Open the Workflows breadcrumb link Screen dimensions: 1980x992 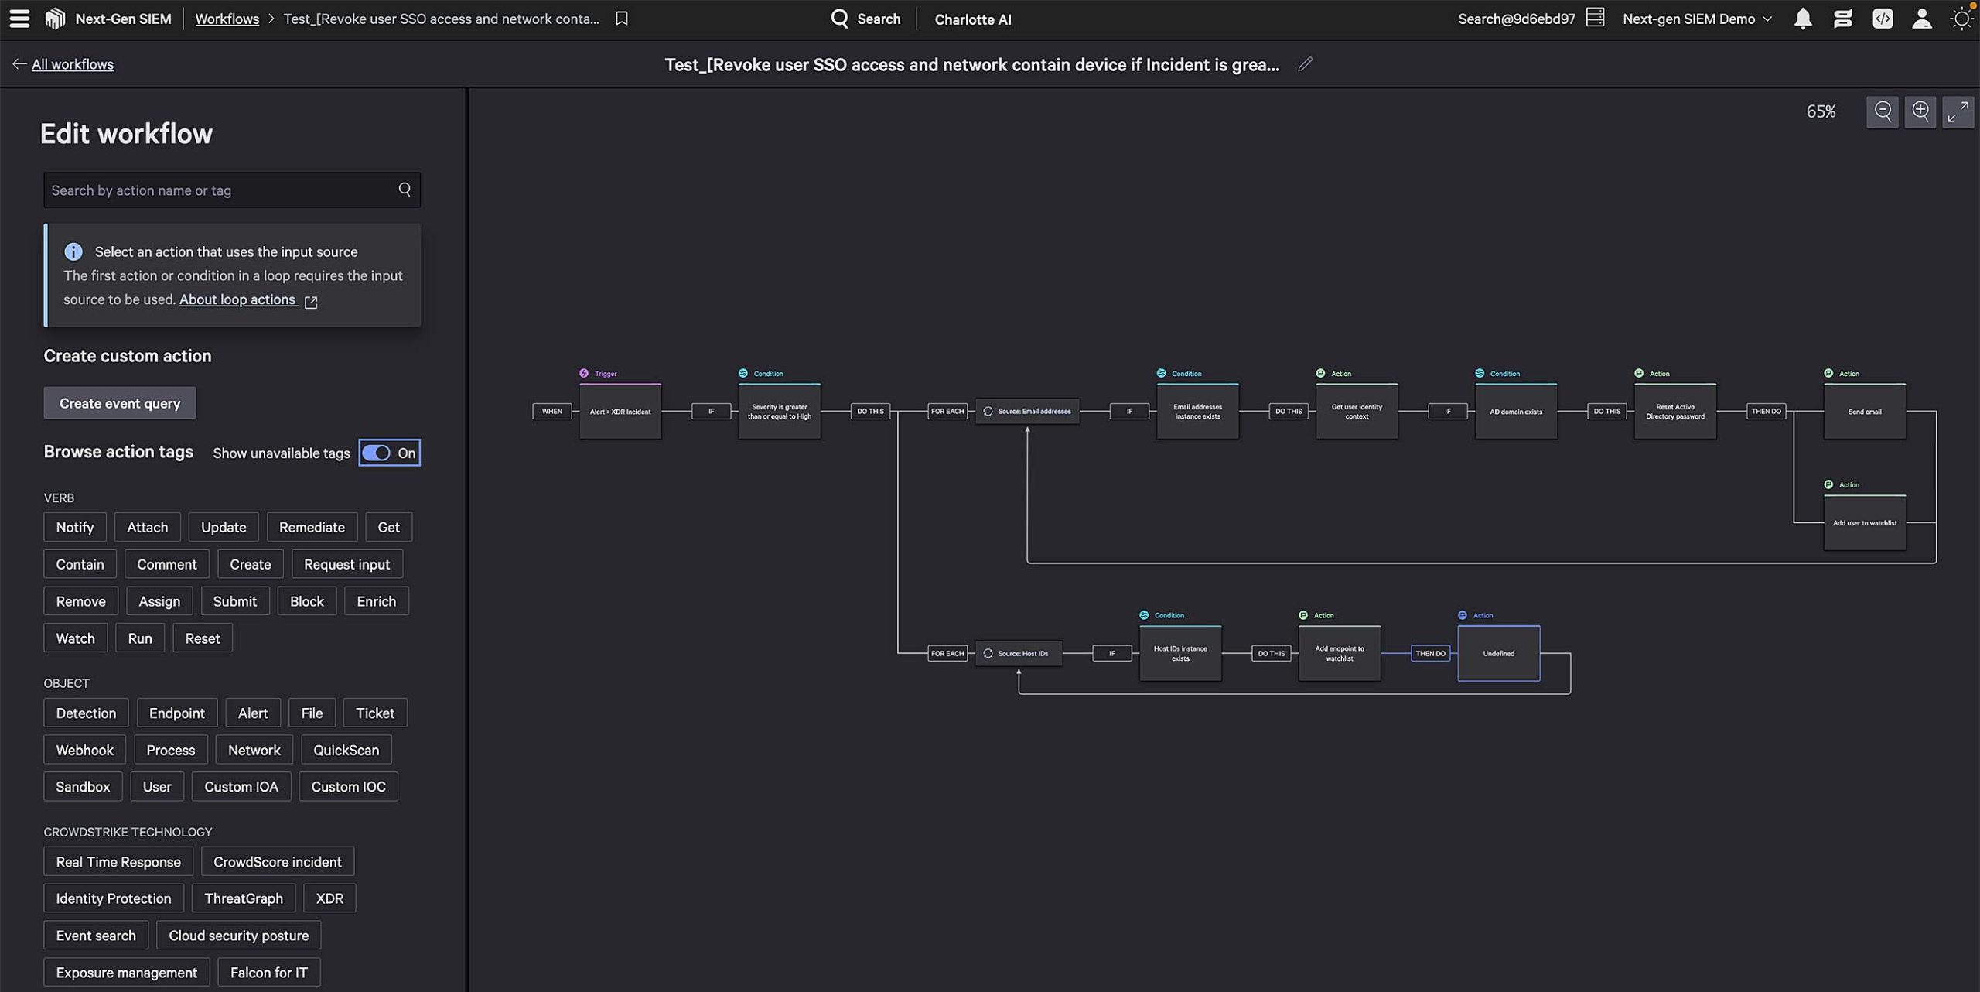[227, 19]
